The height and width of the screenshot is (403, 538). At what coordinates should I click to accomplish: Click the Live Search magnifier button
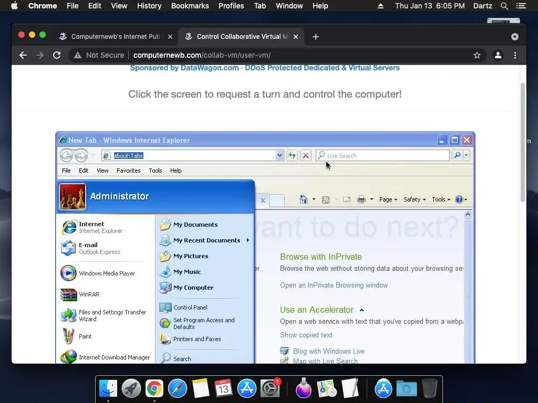[457, 155]
